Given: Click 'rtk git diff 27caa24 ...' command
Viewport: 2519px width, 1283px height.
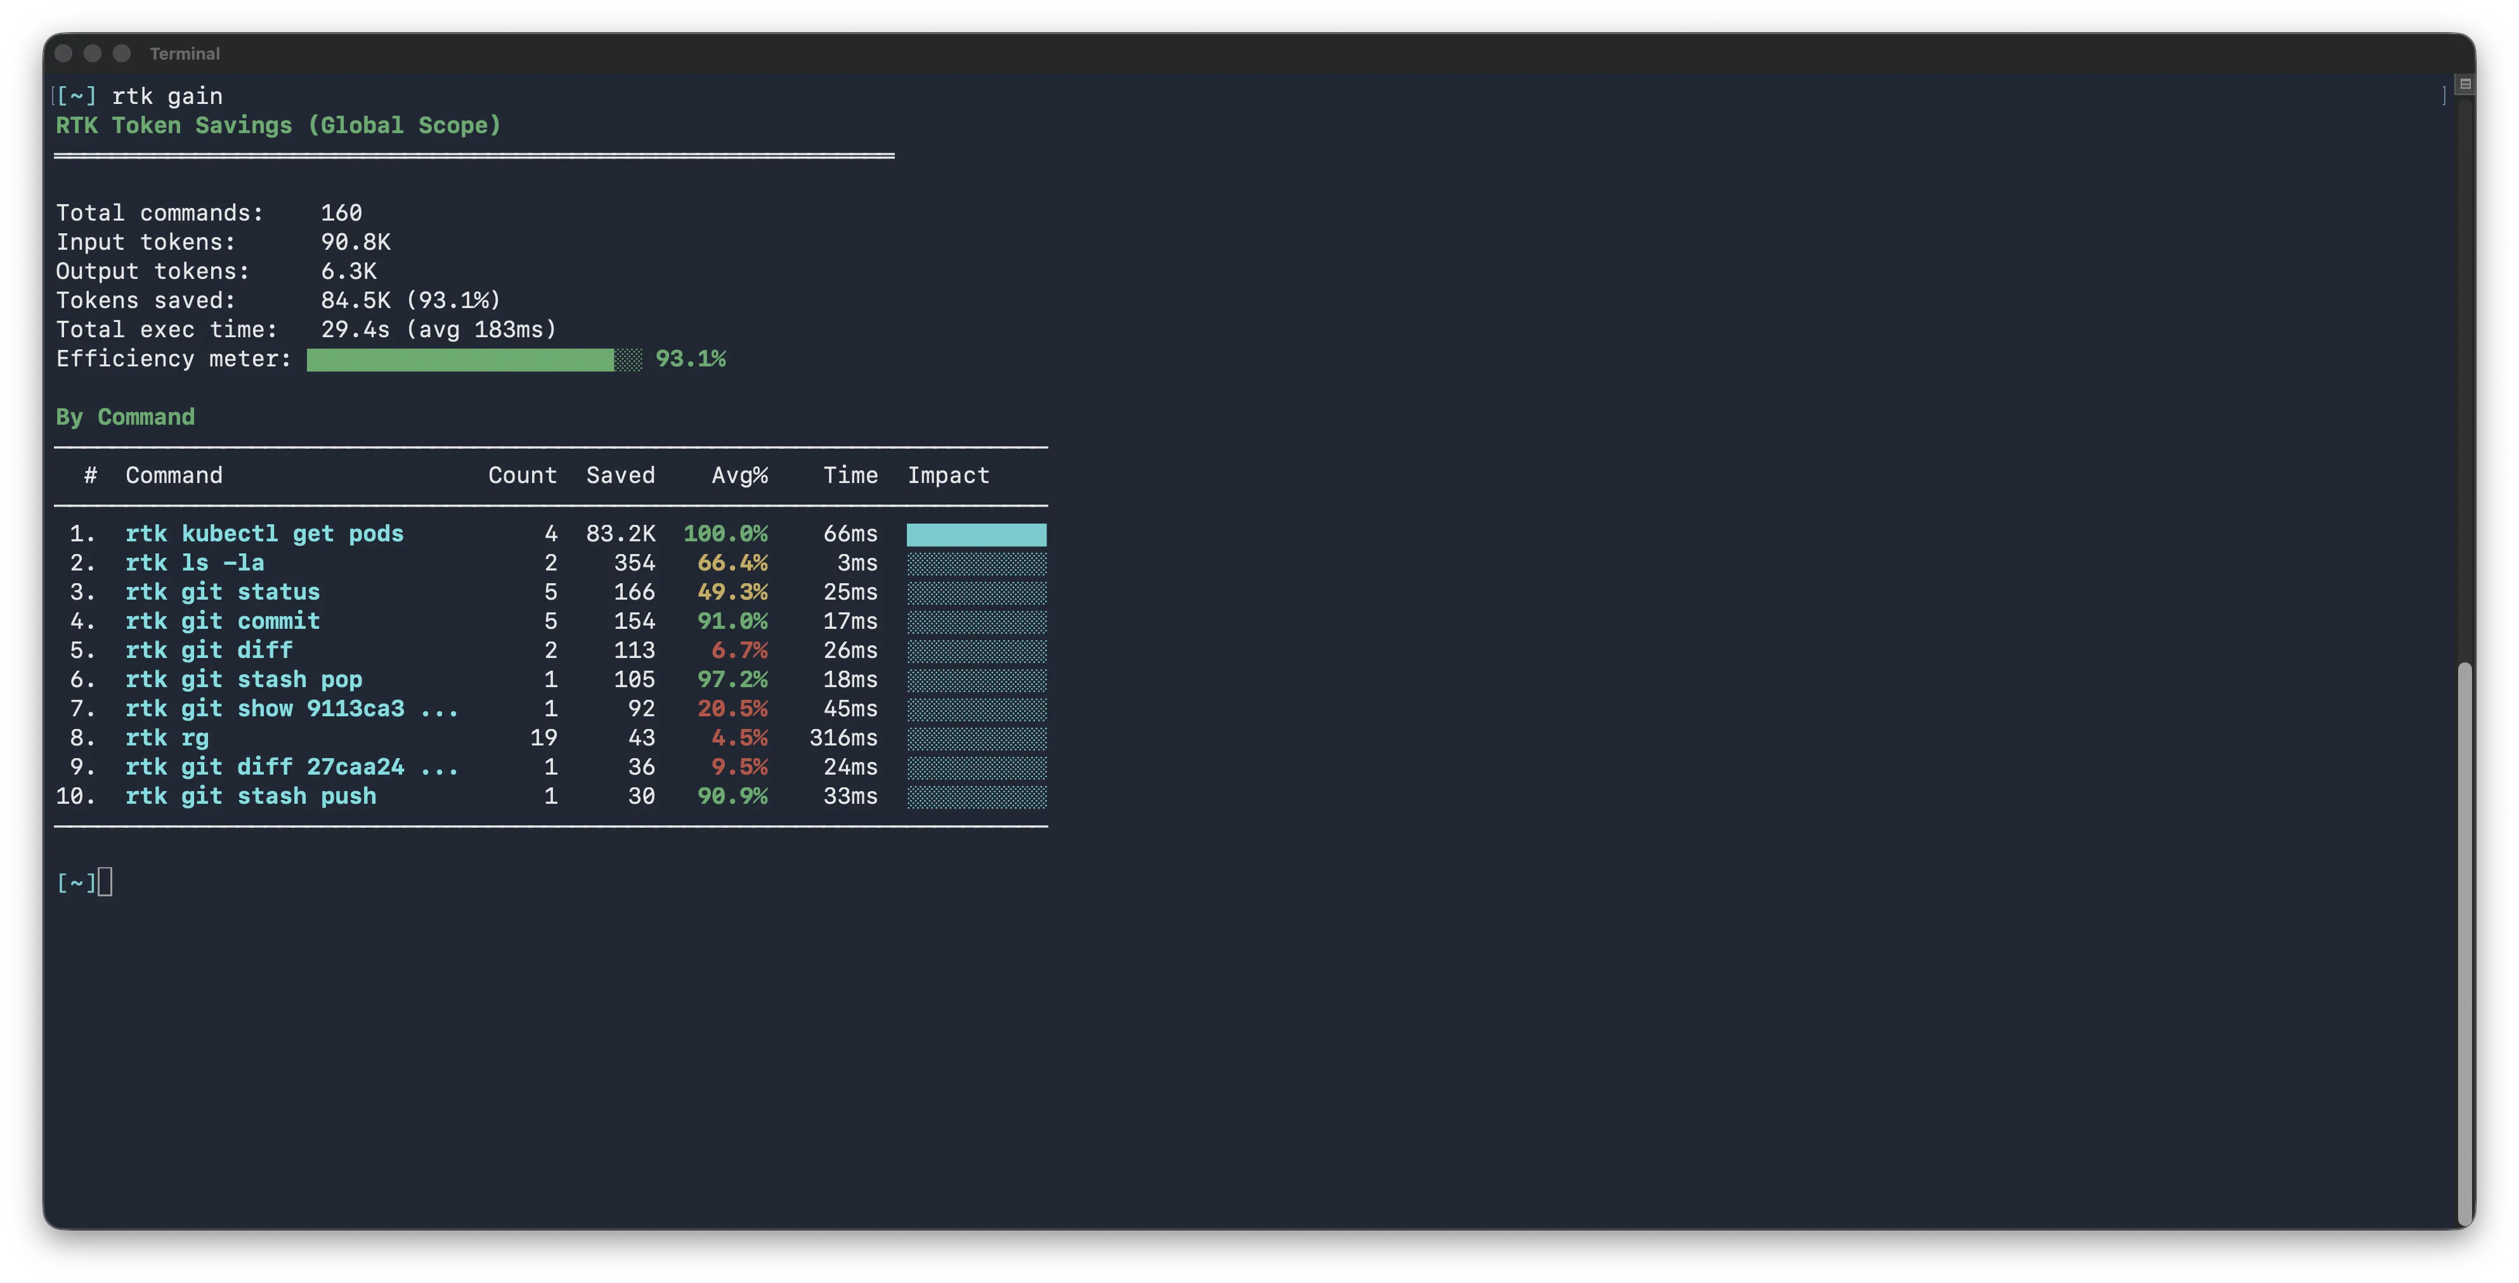Looking at the screenshot, I should pos(291,767).
